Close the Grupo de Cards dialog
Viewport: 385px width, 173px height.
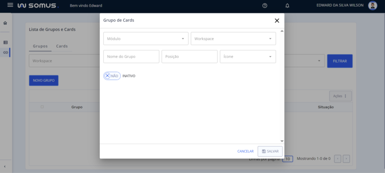click(277, 21)
